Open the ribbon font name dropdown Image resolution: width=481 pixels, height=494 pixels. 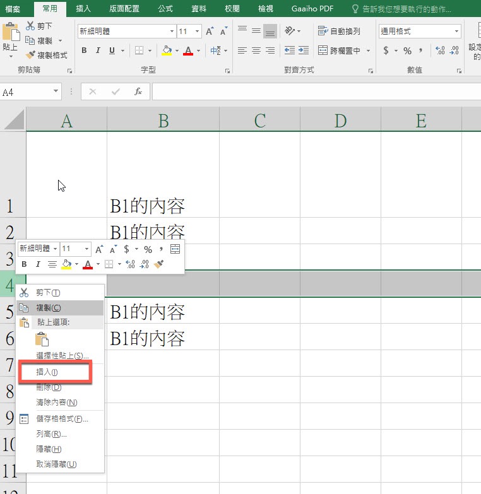tap(172, 31)
